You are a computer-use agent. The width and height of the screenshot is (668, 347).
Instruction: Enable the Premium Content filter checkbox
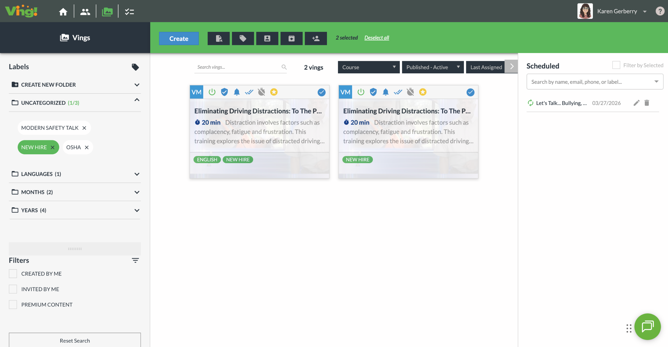[x=13, y=304]
